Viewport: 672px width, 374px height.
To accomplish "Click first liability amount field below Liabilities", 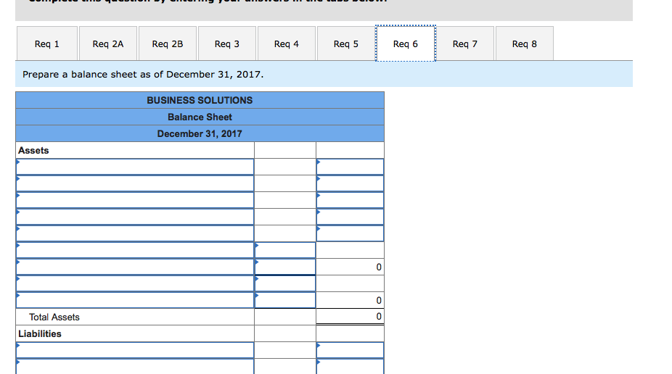I will tap(350, 350).
